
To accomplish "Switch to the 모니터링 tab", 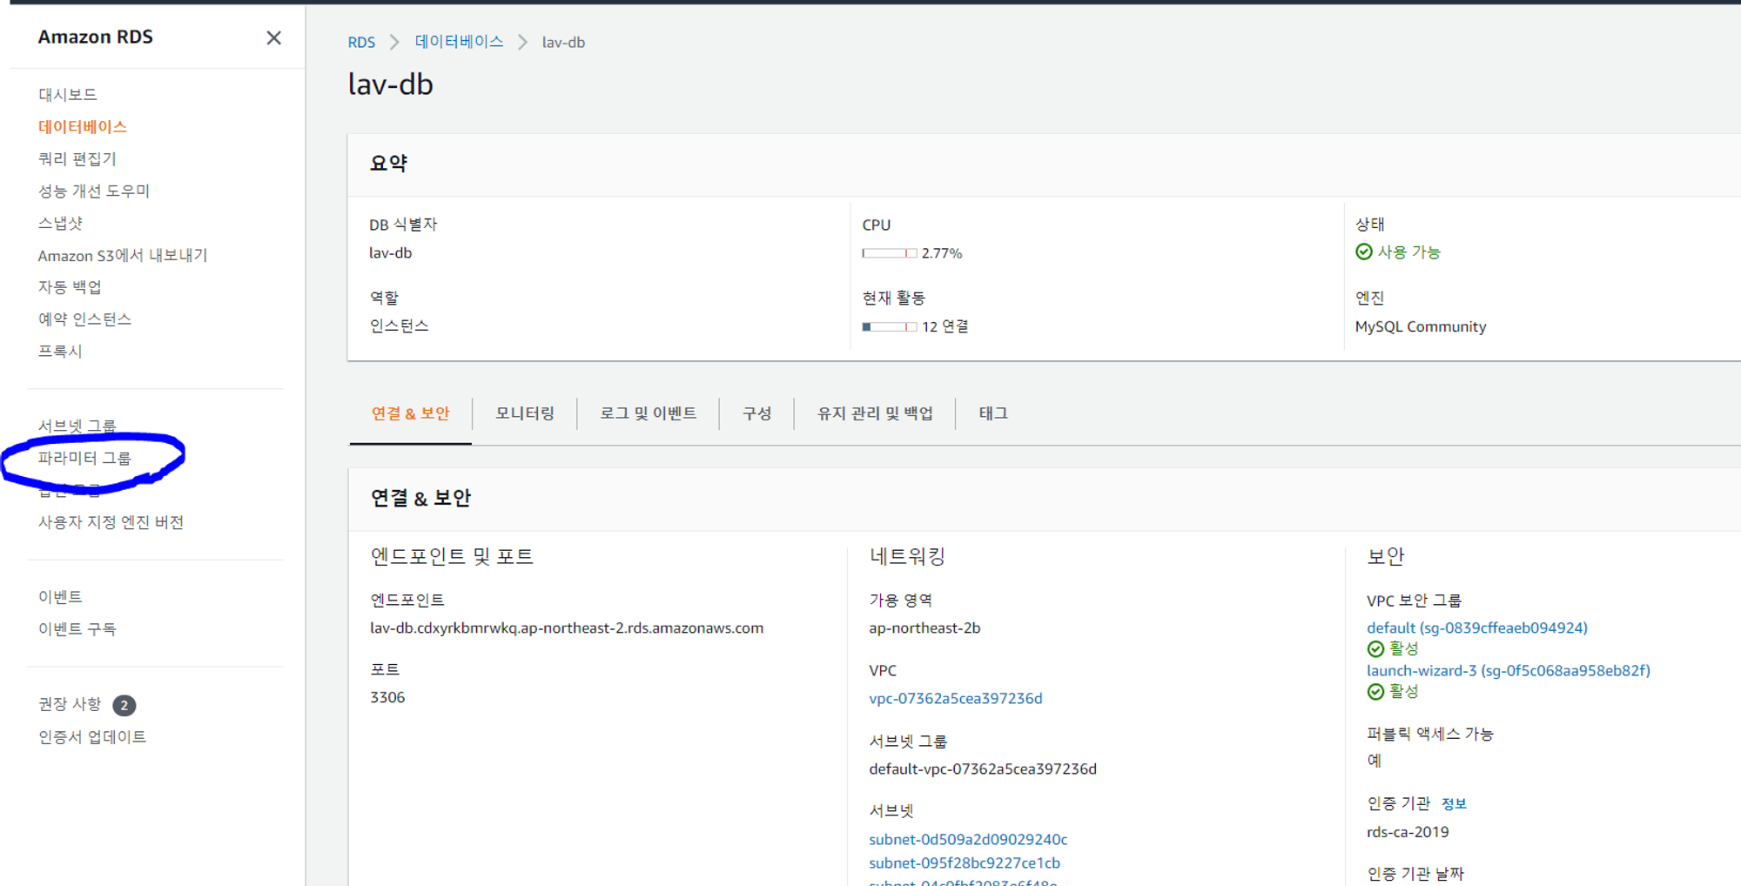I will click(x=525, y=413).
